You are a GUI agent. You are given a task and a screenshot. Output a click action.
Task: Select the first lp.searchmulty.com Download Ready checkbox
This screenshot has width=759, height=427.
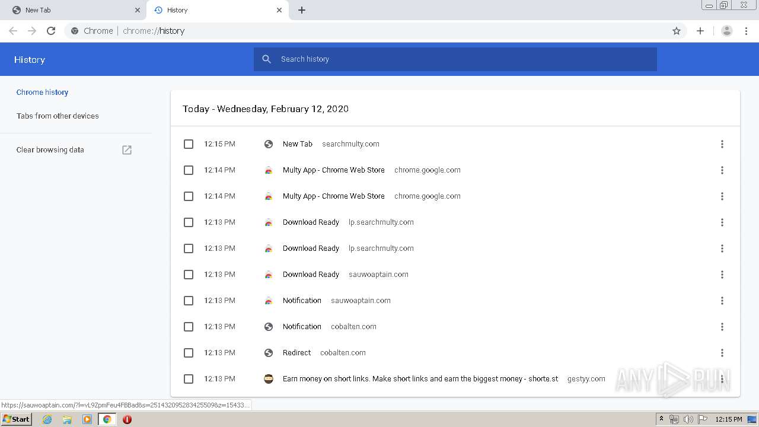[x=189, y=222]
